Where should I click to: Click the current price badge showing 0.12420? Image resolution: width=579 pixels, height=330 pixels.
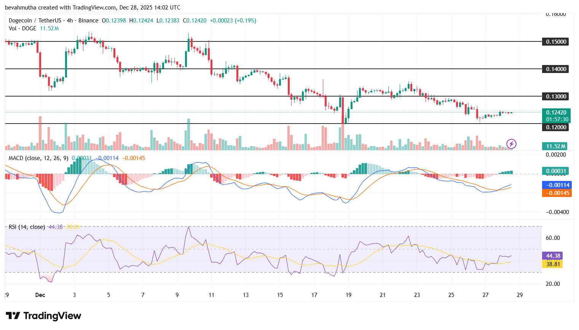pos(555,113)
